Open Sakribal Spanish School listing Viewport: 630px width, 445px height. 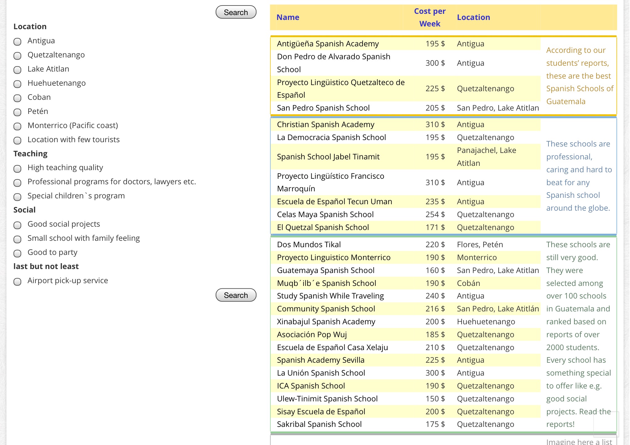pos(319,424)
